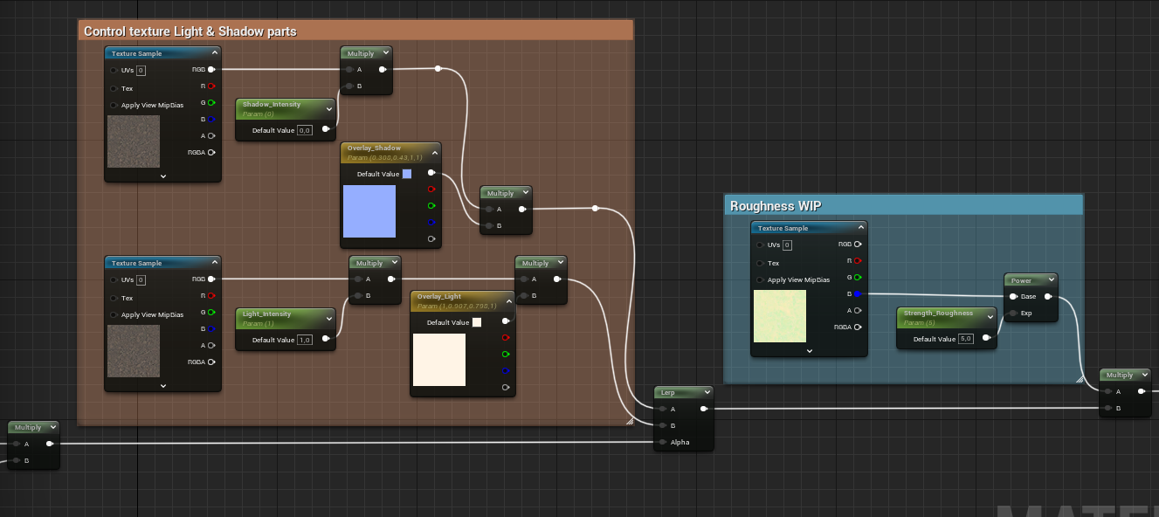Click the Light_Intensity default value field
Screen dimensions: 1159x517
click(x=305, y=340)
